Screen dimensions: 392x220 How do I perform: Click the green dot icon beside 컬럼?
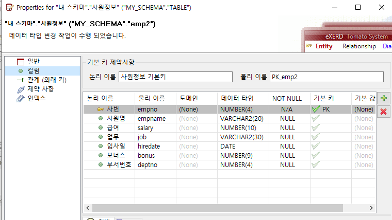[21, 71]
